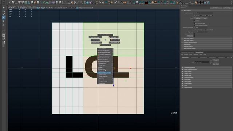Screen dimensions: 233x131
Task: Open option box next to Bevel Face
Action: point(119,40)
